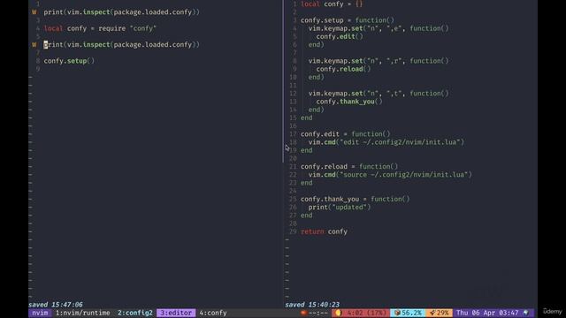
Task: Switch to the 2:config2 tmux window
Action: coord(135,313)
